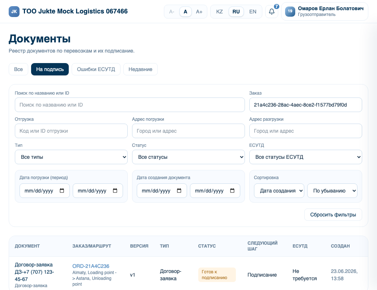Select the 'Все' tab

pyautogui.click(x=18, y=69)
